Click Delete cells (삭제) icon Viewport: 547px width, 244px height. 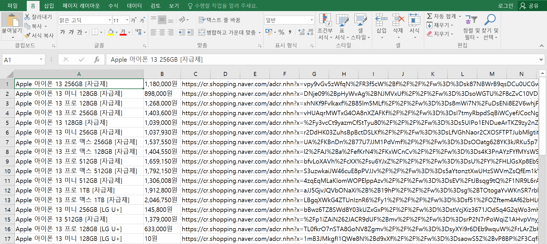398,20
